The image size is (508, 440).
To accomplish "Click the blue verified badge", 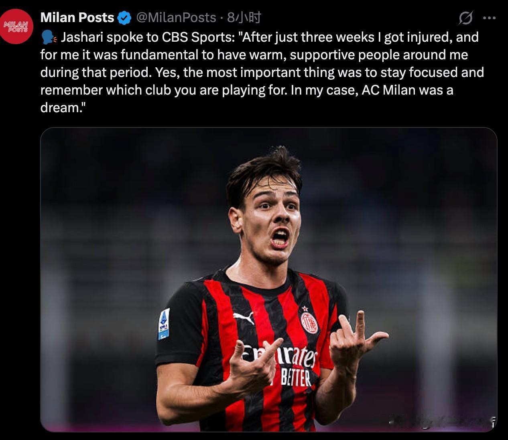I will [x=125, y=18].
